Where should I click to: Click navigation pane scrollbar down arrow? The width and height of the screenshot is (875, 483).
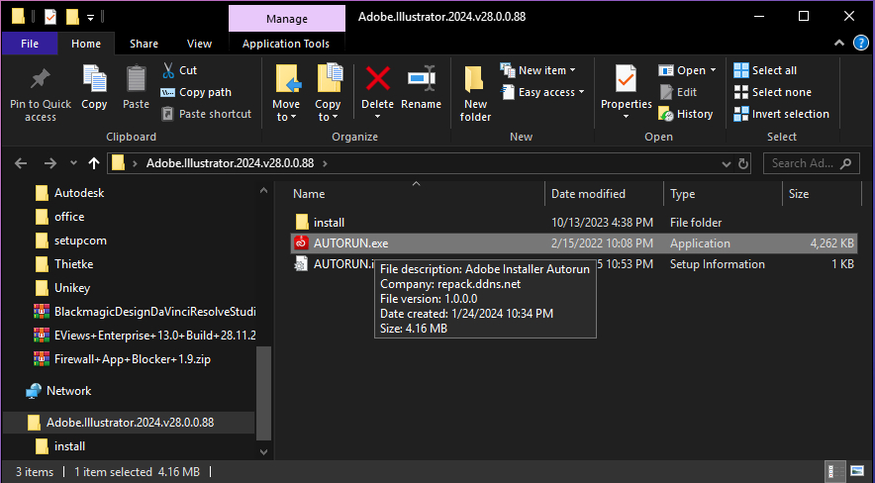[263, 451]
